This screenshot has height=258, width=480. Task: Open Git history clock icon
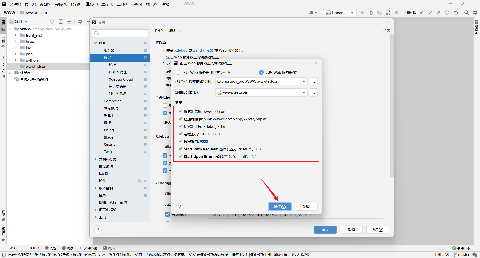point(447,13)
